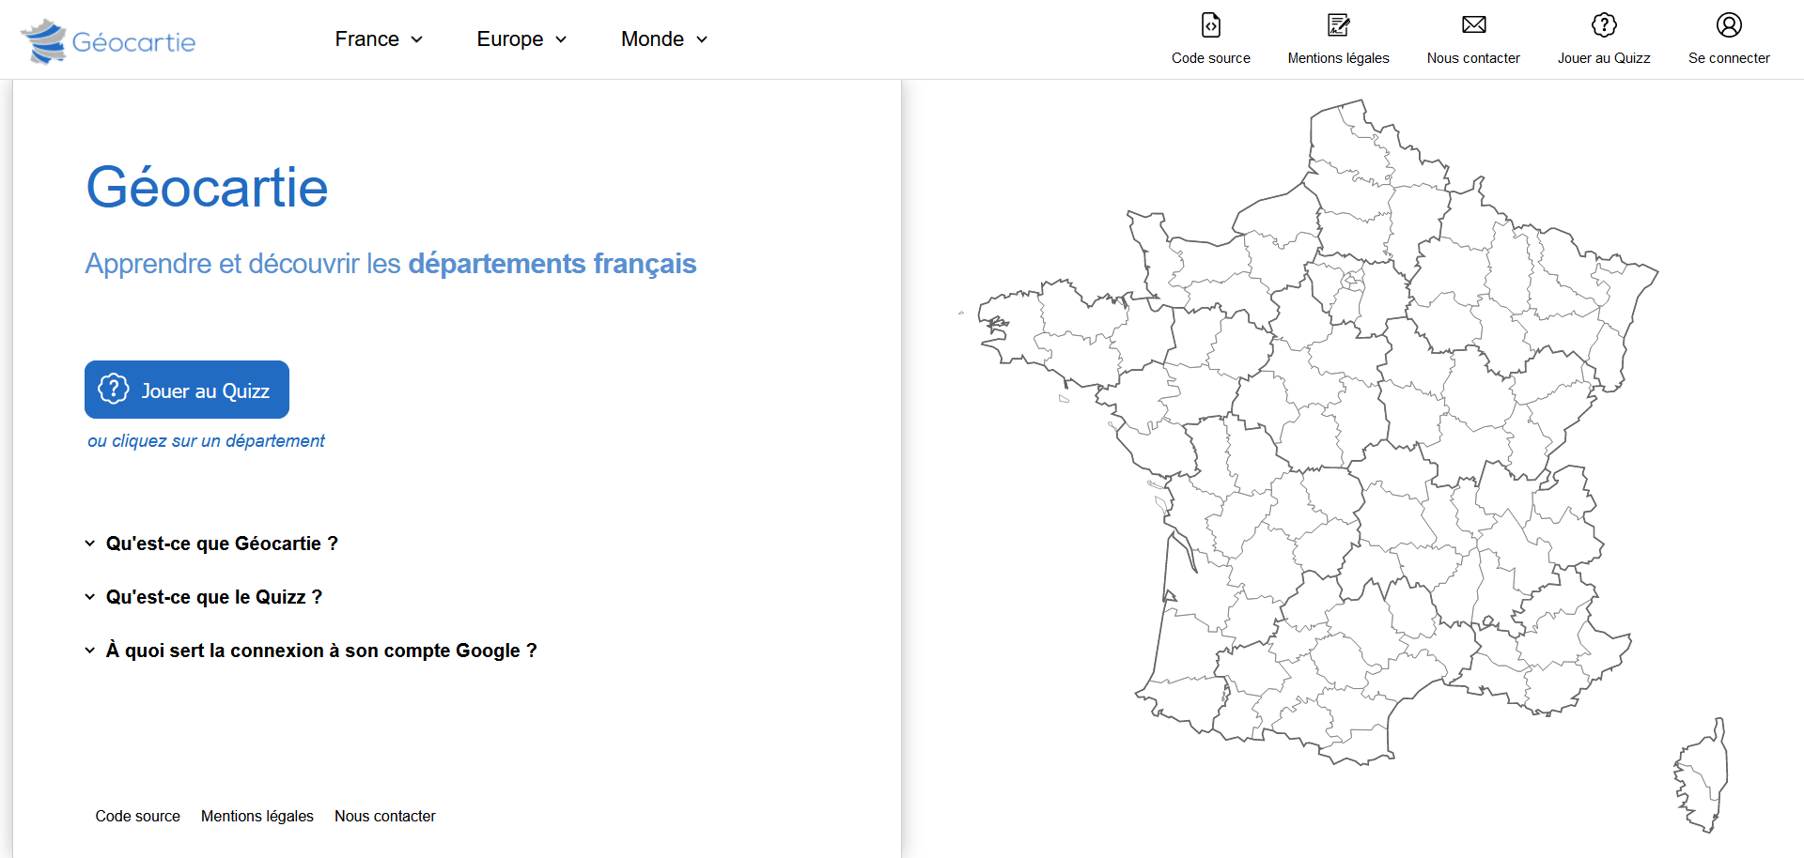Click the Géocartie text in the header logo
The image size is (1804, 858).
[133, 42]
